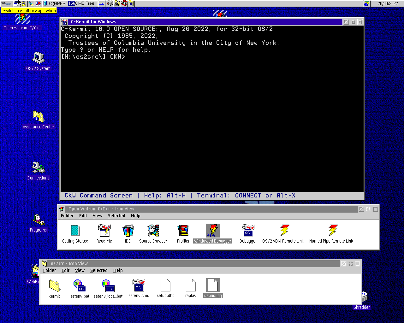The image size is (404, 323).
Task: Select the Open Watcom C/C++ desktop icon
Action: [22, 21]
